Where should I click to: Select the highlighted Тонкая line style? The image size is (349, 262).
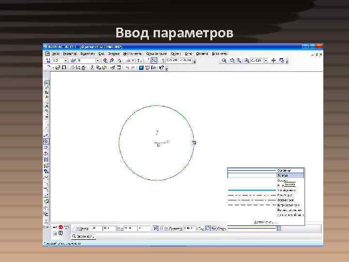266,175
